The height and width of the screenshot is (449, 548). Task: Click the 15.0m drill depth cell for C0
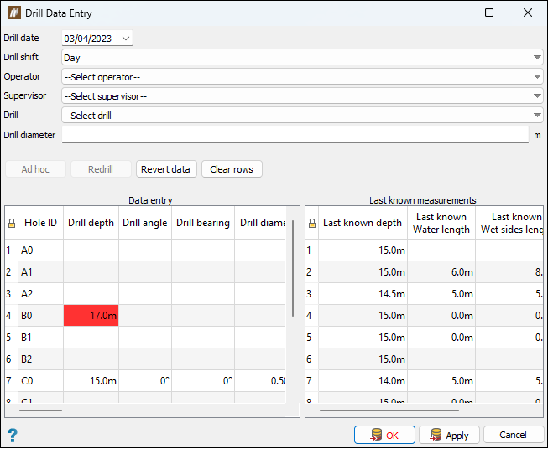click(x=91, y=381)
